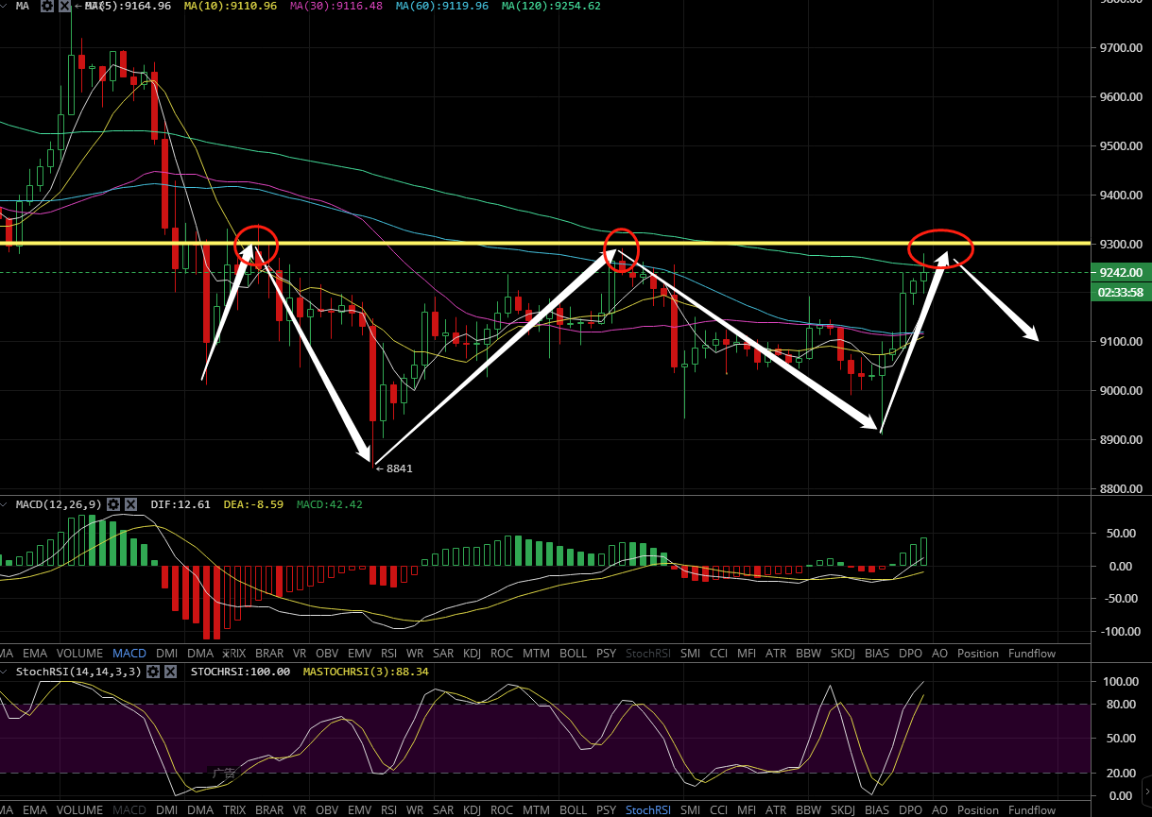Viewport: 1152px width, 817px height.
Task: Remove the MACD indicator panel
Action: 131,504
